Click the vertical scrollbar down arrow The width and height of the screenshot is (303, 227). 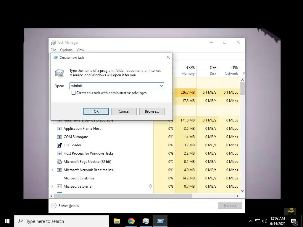243,191
